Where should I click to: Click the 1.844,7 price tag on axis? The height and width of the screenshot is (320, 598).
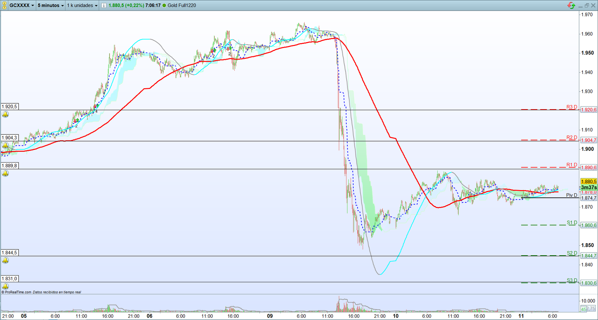click(589, 256)
